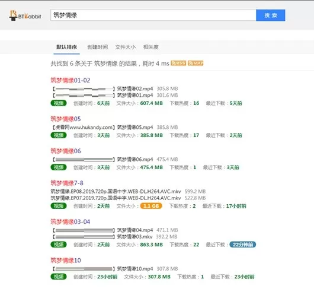The height and width of the screenshot is (292, 314).
Task: Click file name 筑梦情缘10.mp4
Action: 134,269
